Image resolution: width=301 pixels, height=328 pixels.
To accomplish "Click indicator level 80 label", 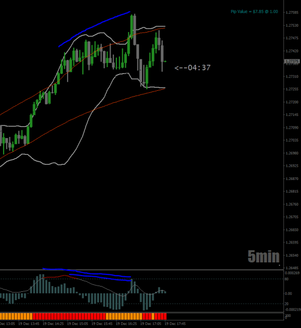I will 286,279.
